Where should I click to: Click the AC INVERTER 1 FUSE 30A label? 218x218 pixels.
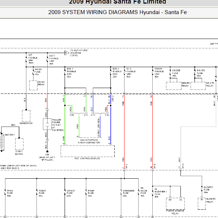coord(161,193)
